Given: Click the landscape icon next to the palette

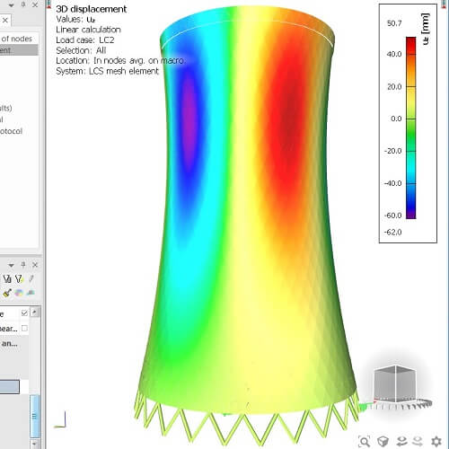Looking at the screenshot, I should pos(31,293).
